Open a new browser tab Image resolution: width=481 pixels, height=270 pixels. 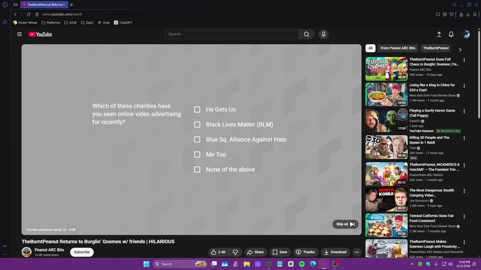71,5
